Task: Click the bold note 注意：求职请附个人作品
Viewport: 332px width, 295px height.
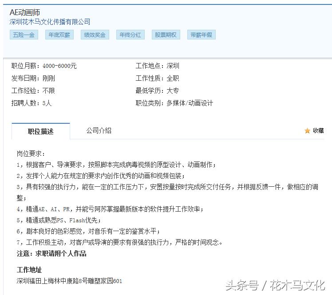Action: [x=51, y=253]
